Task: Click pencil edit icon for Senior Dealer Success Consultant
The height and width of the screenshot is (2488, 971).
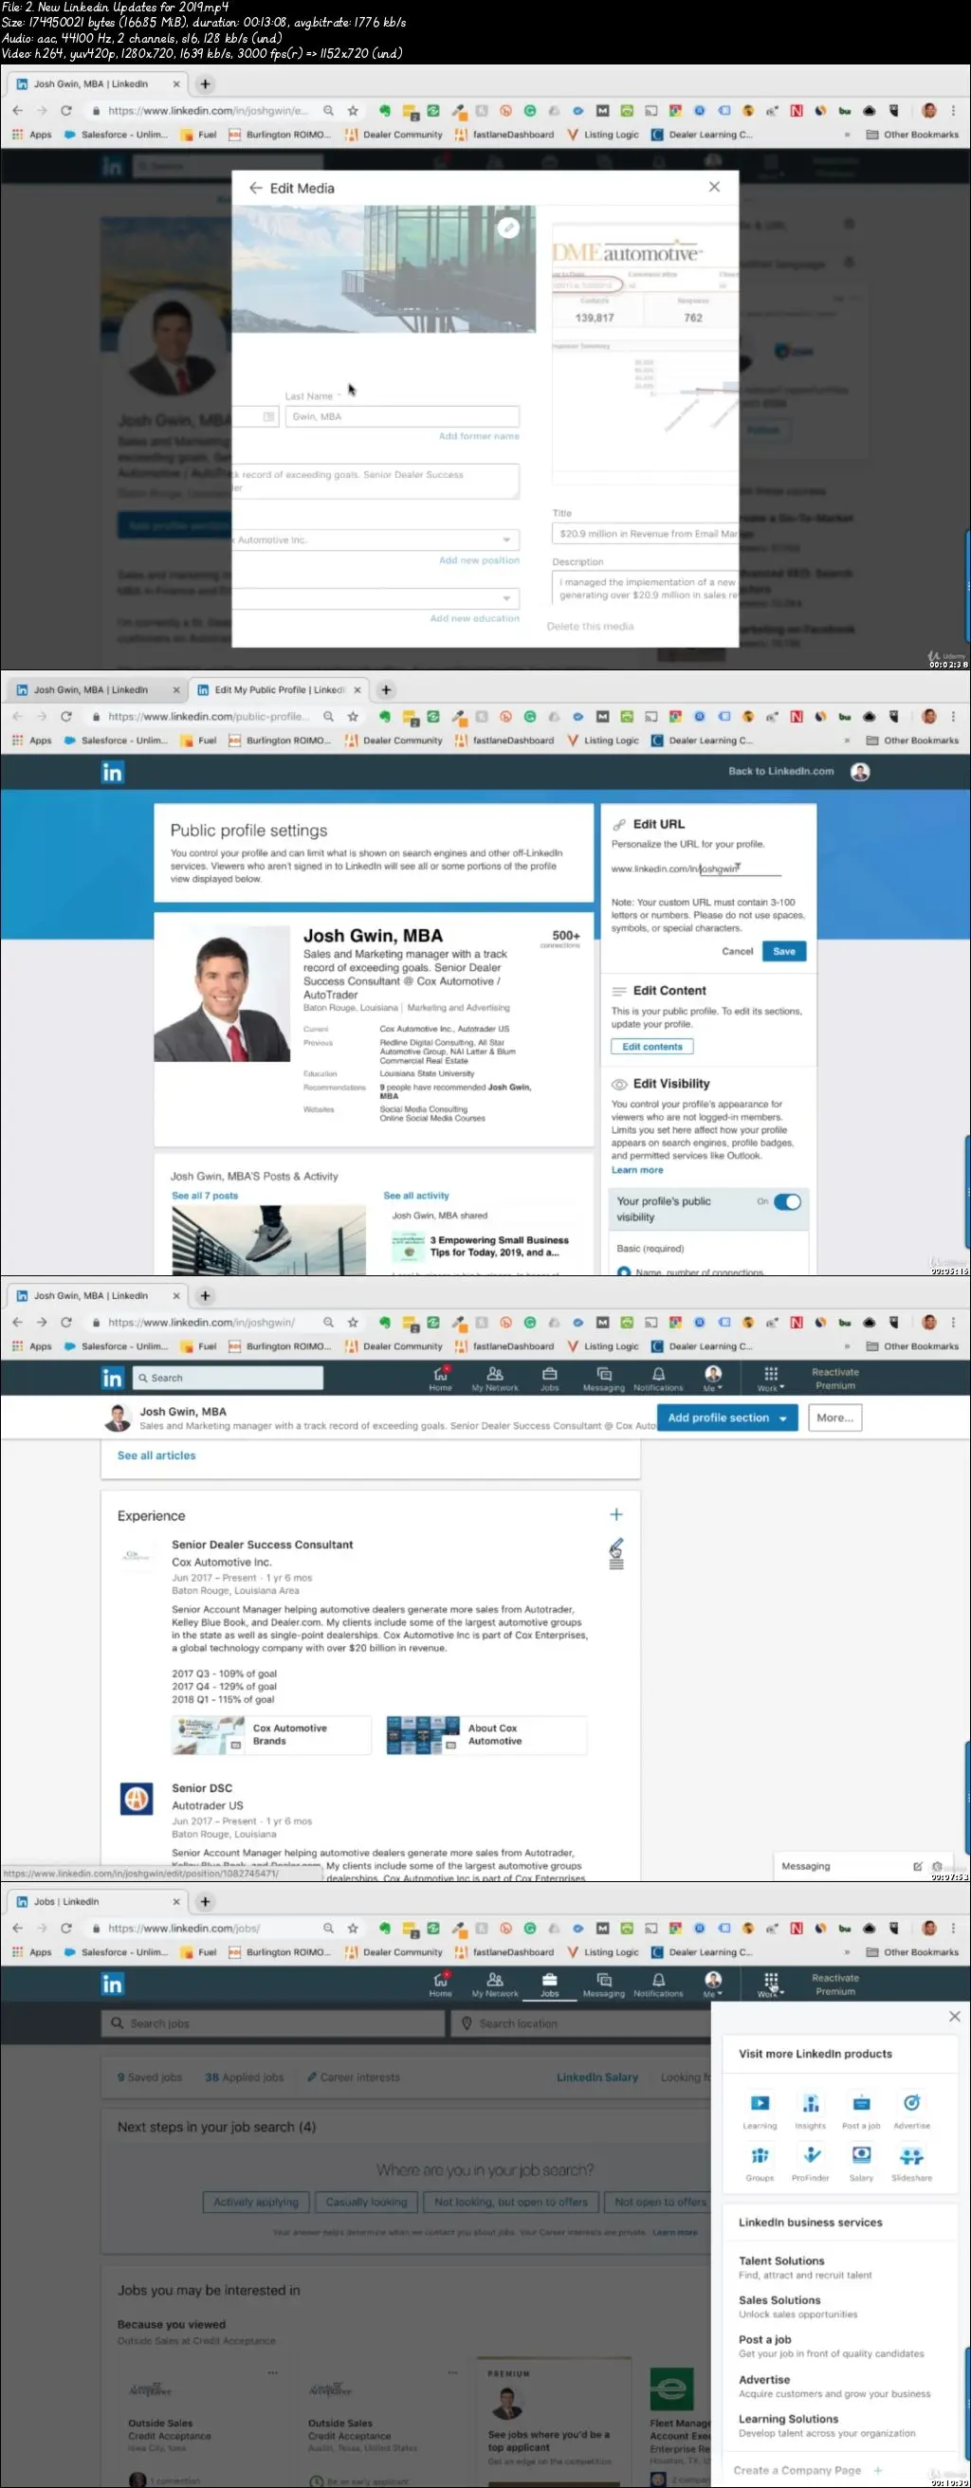Action: pos(616,1547)
